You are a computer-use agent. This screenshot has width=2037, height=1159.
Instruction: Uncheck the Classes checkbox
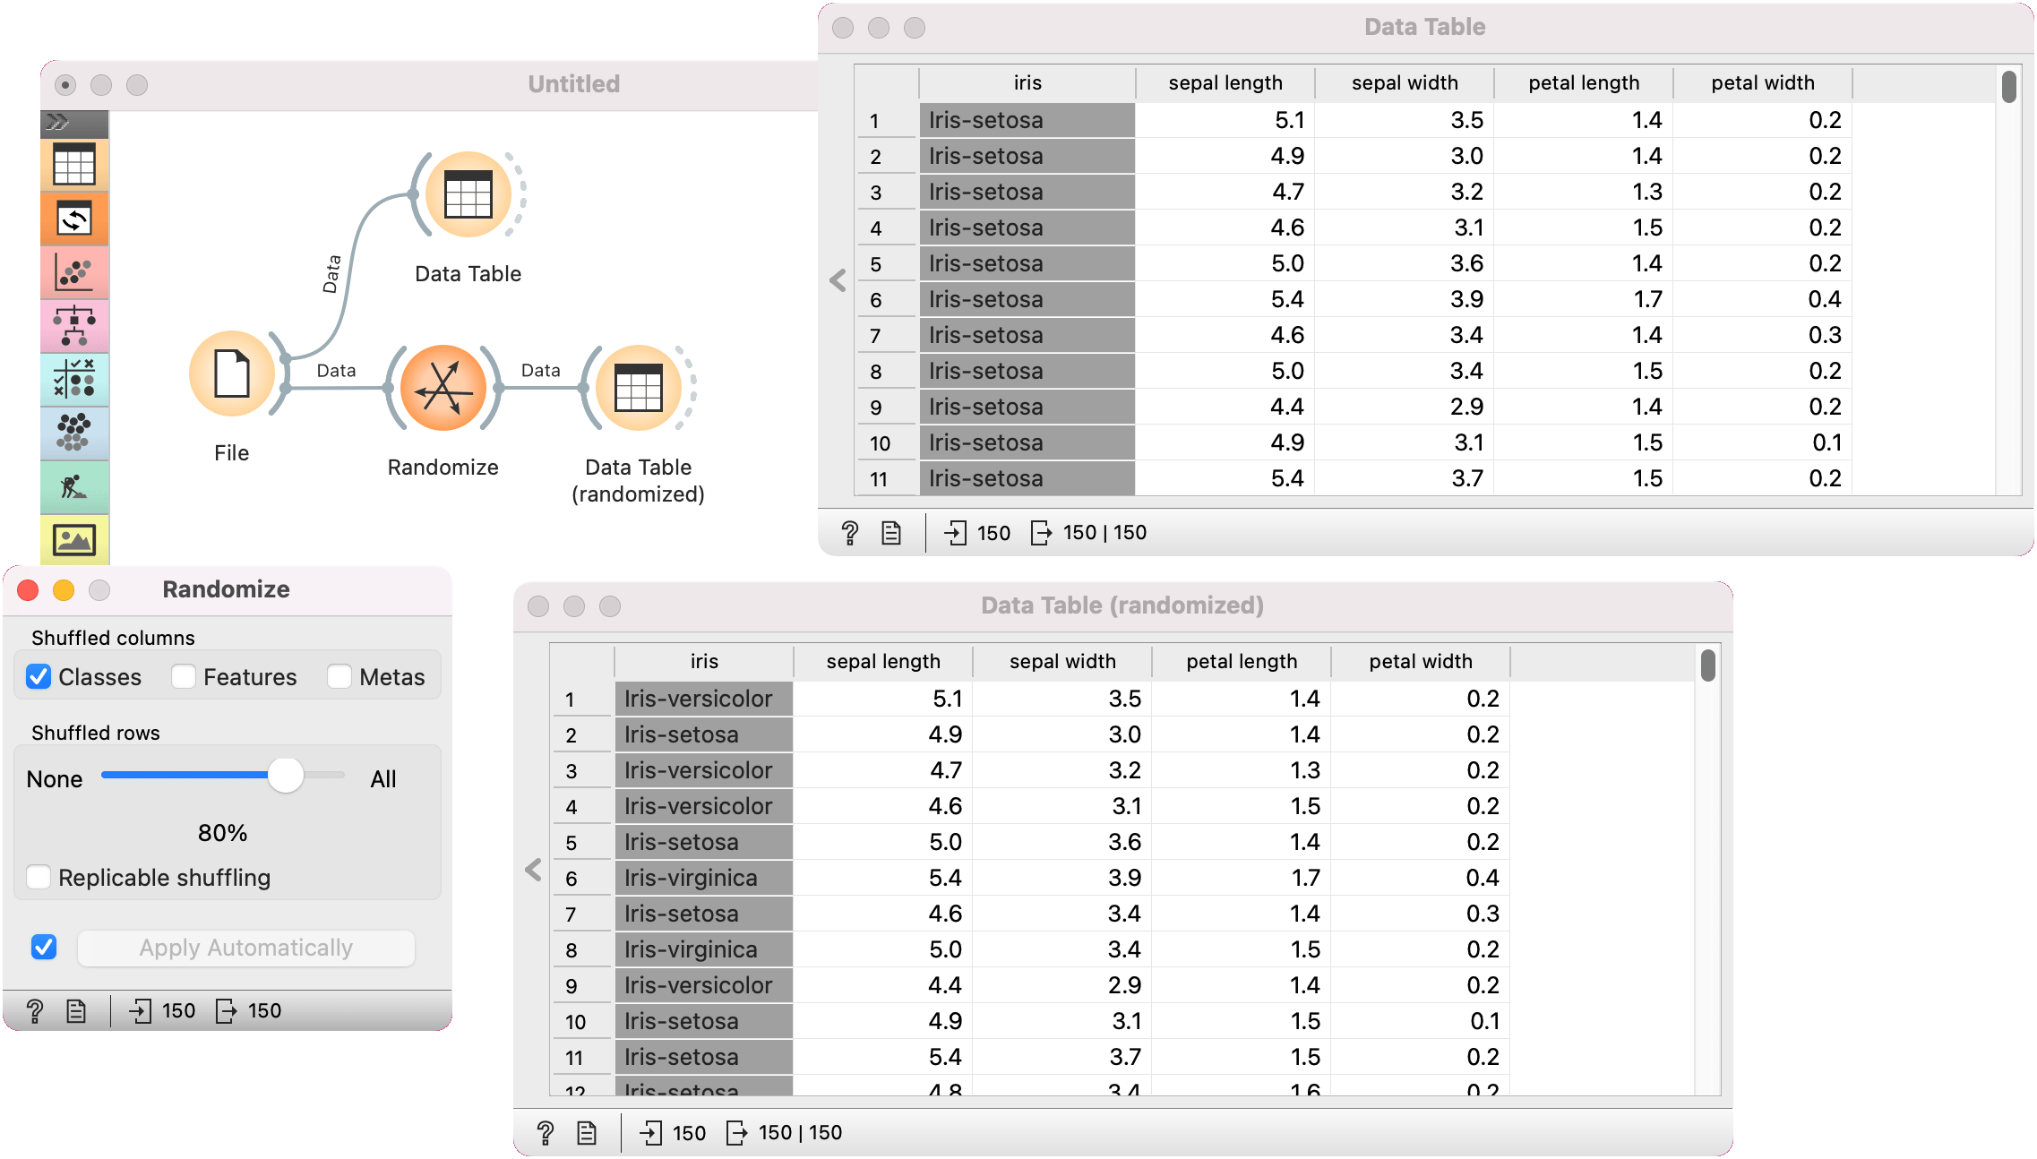[x=39, y=677]
